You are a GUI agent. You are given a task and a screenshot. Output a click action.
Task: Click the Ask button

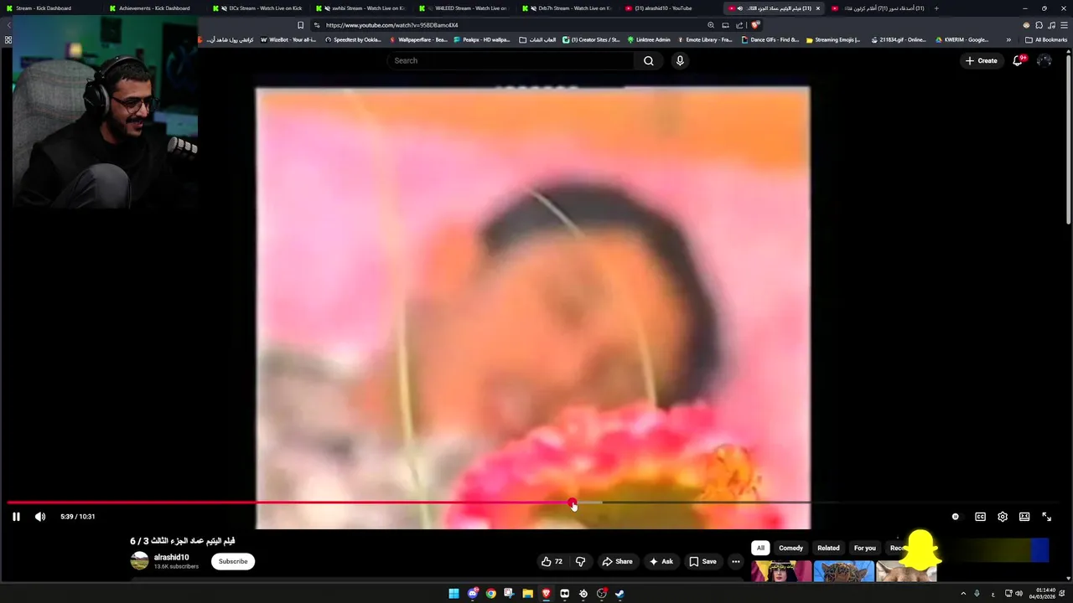(661, 561)
